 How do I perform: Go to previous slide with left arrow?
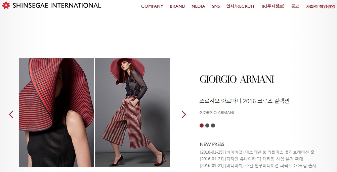point(11,114)
